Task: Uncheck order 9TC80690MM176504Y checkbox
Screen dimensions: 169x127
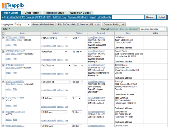Action: coord(3,38)
